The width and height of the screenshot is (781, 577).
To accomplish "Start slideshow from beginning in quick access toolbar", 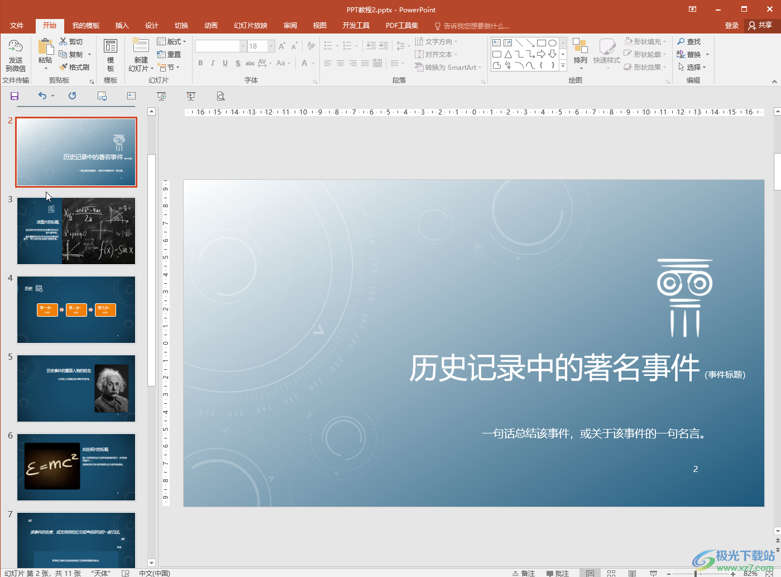I will pyautogui.click(x=161, y=96).
